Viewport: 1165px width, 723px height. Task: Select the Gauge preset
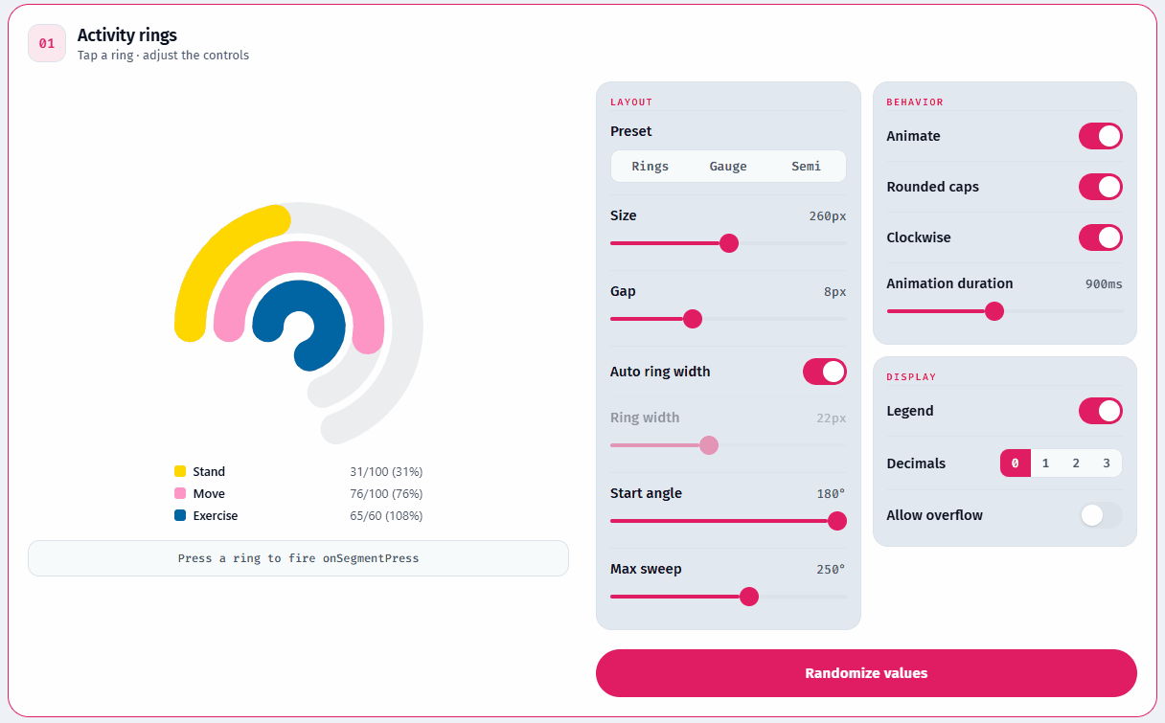coord(728,167)
